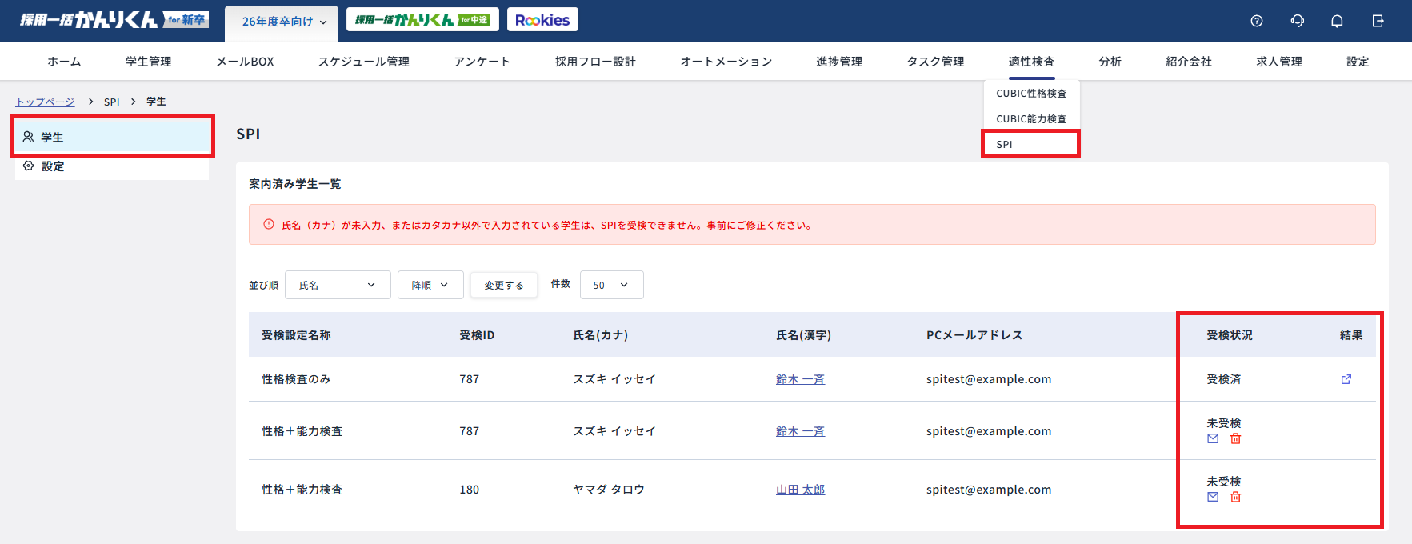Select CUBIC性格検査 menu entry

click(x=1031, y=94)
